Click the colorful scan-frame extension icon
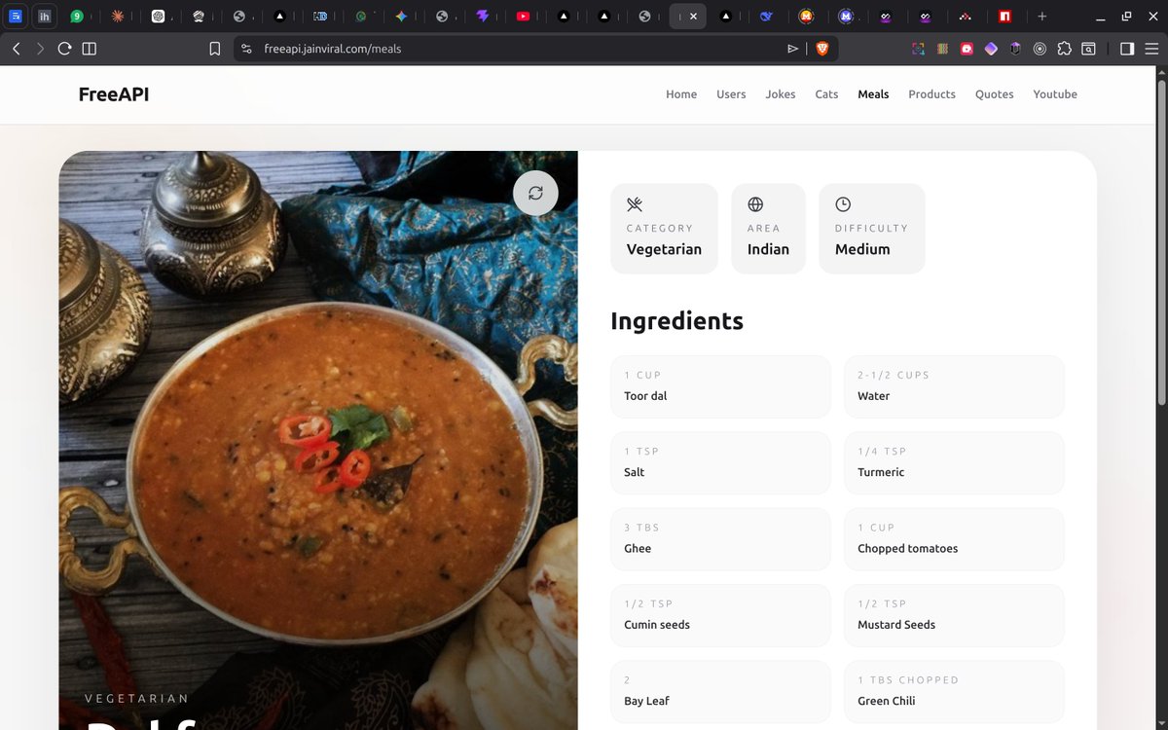 (918, 49)
